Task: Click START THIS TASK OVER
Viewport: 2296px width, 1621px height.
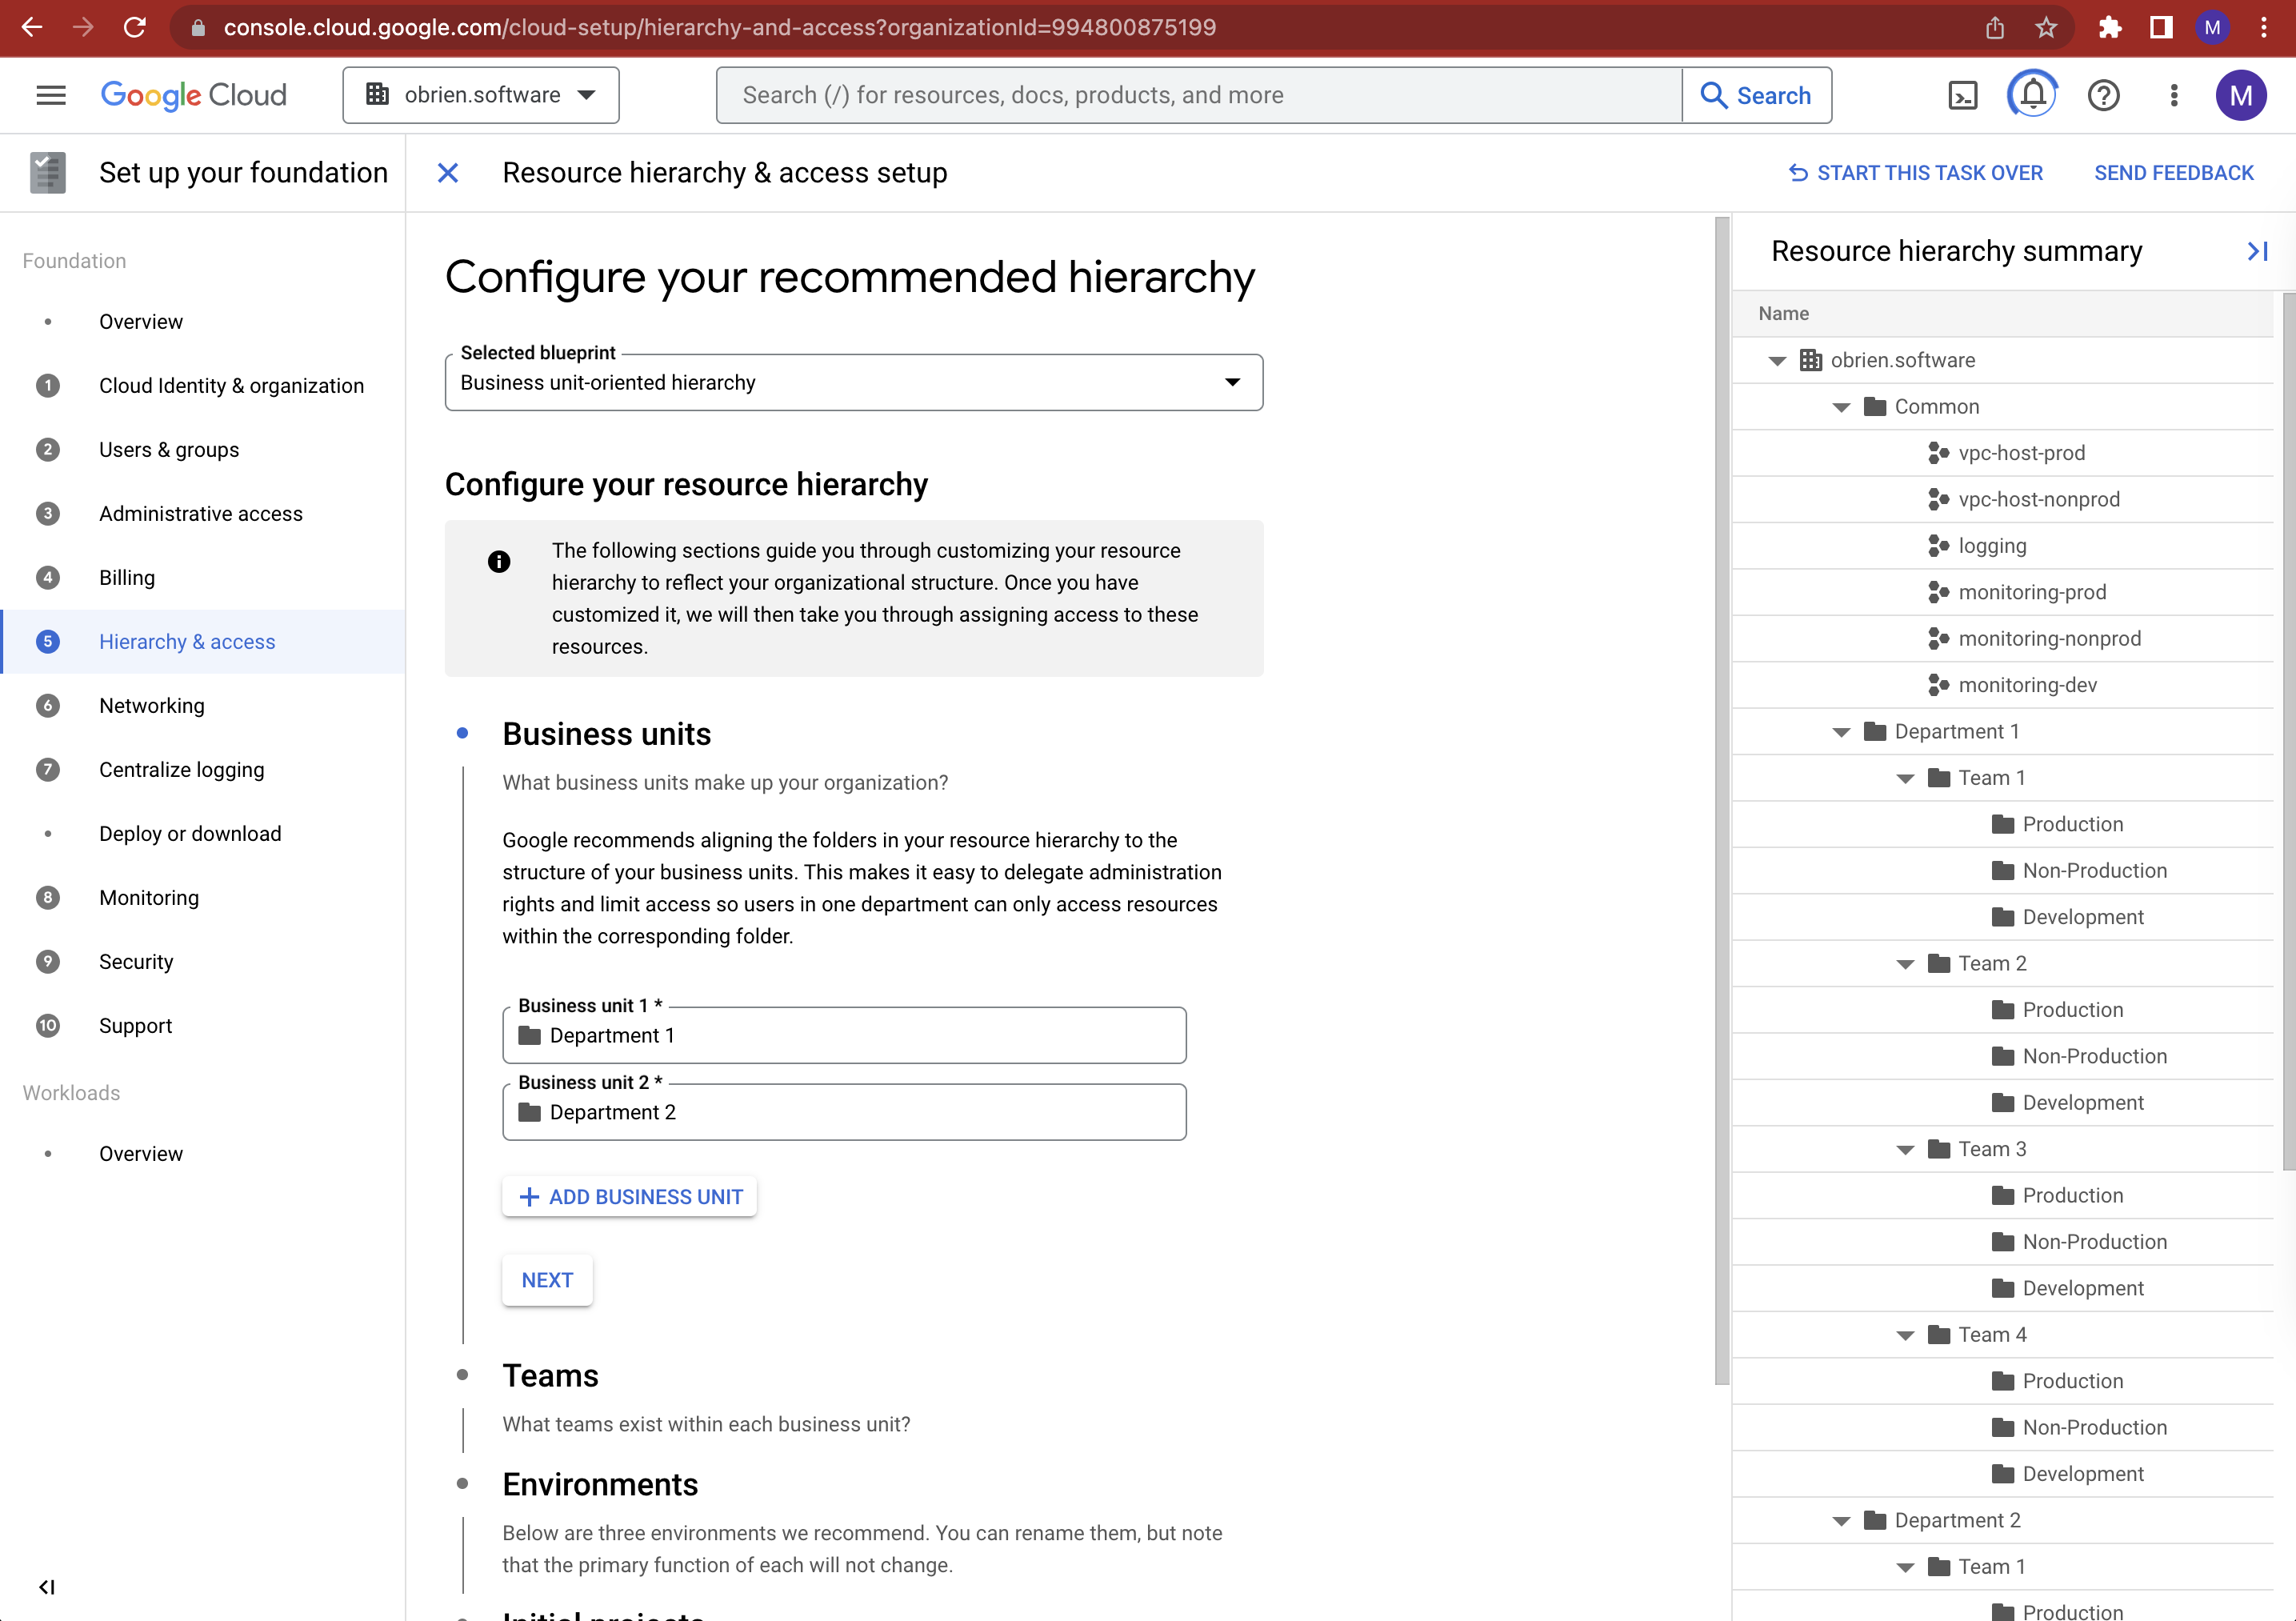Action: click(1915, 172)
